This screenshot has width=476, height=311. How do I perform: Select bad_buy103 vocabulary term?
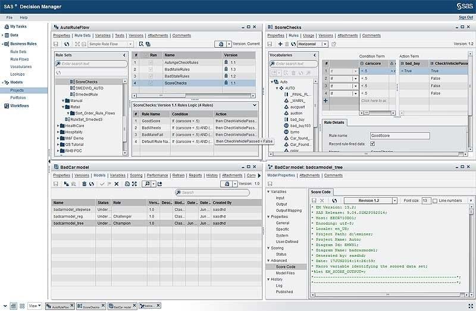tap(300, 126)
